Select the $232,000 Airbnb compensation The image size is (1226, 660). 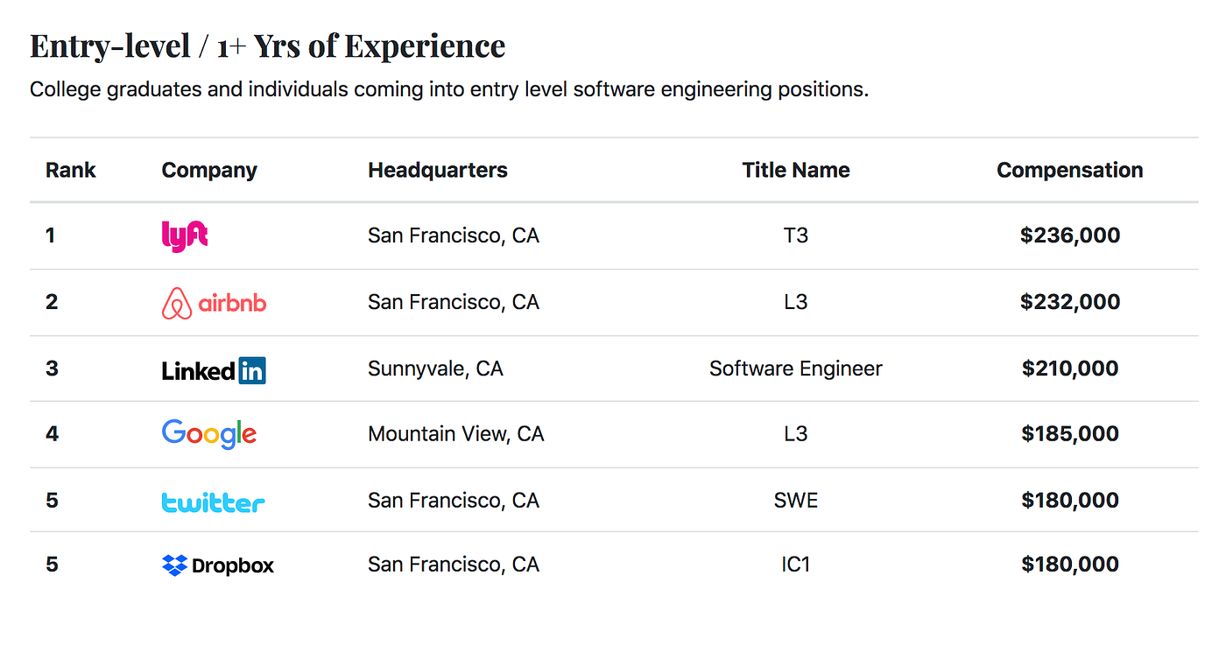click(x=1069, y=302)
